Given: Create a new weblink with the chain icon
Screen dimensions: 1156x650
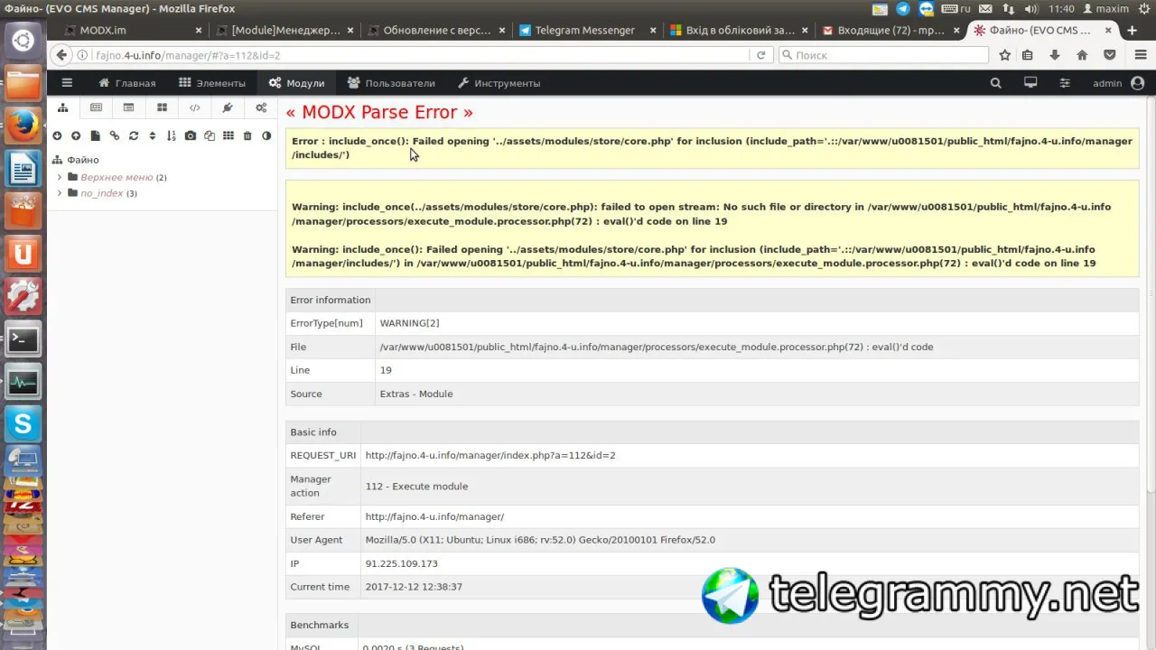Looking at the screenshot, I should click(115, 136).
